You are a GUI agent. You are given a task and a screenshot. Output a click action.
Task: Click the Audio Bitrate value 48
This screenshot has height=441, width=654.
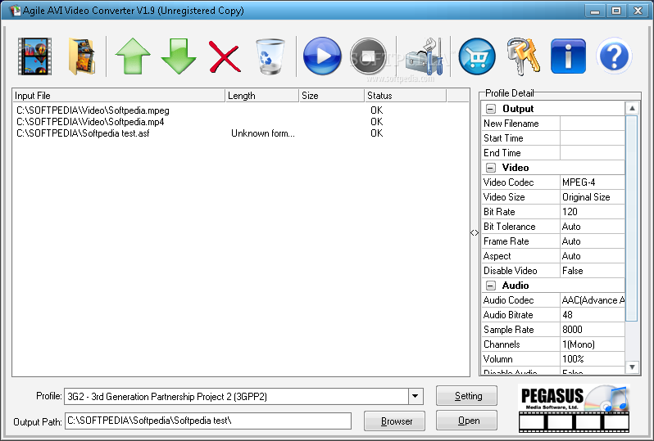tap(593, 315)
